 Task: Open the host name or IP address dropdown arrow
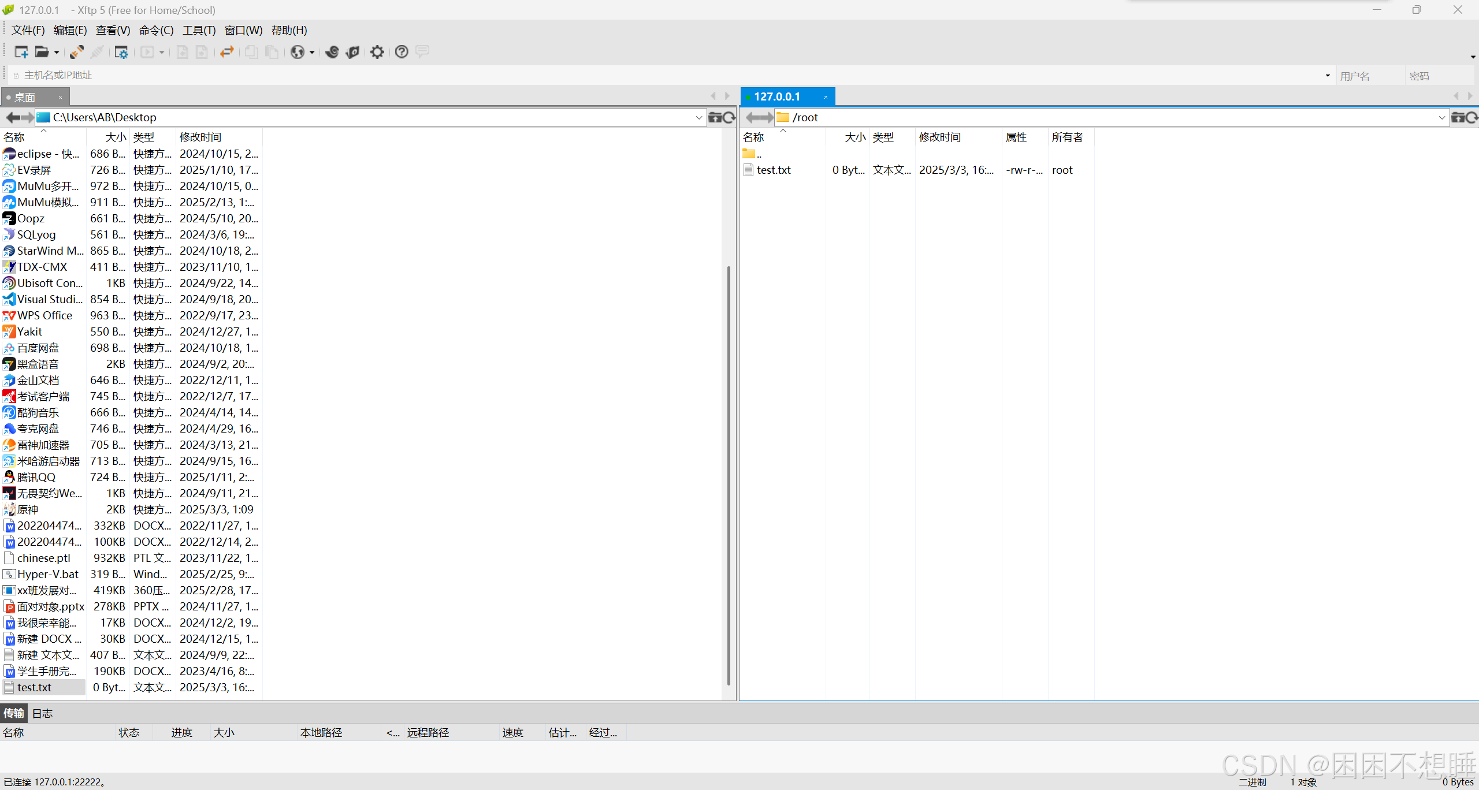tap(1328, 76)
